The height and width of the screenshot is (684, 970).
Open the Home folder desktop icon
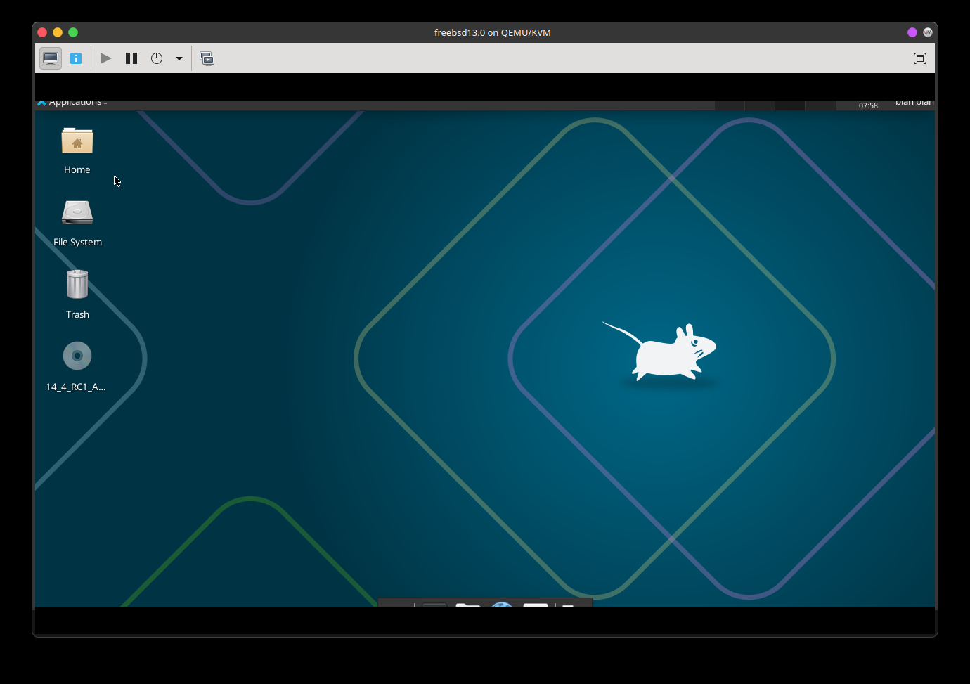(77, 142)
